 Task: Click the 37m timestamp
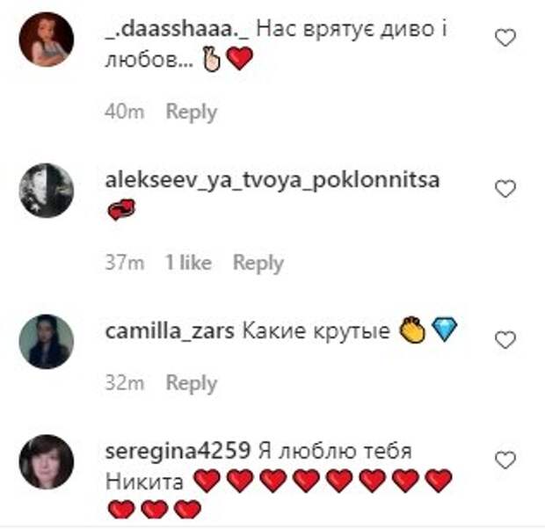(125, 263)
